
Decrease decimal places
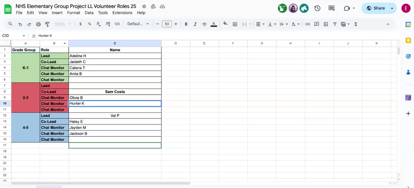coord(99,24)
